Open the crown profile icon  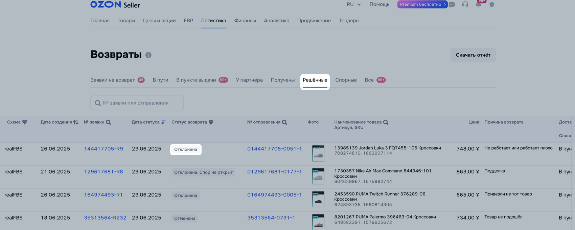click(x=492, y=4)
